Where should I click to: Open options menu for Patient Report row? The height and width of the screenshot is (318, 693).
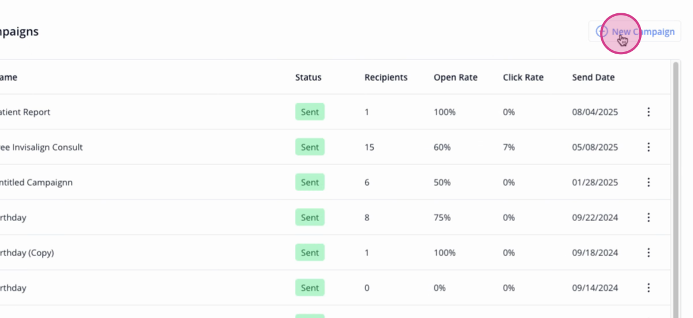coord(649,112)
